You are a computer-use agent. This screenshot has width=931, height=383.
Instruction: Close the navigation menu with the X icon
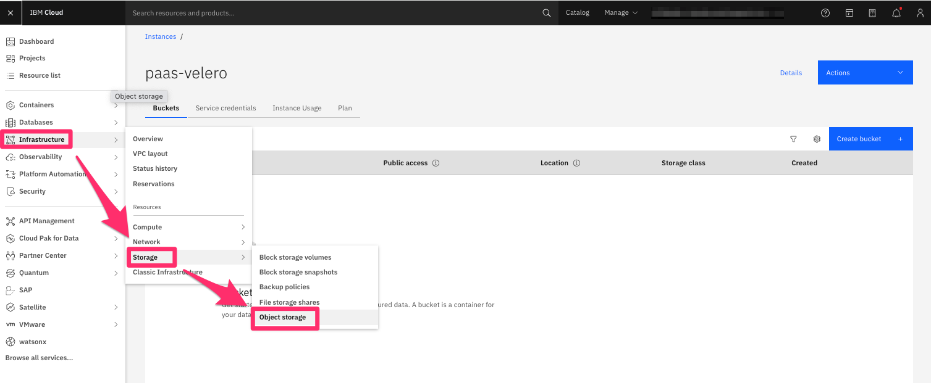pyautogui.click(x=11, y=12)
